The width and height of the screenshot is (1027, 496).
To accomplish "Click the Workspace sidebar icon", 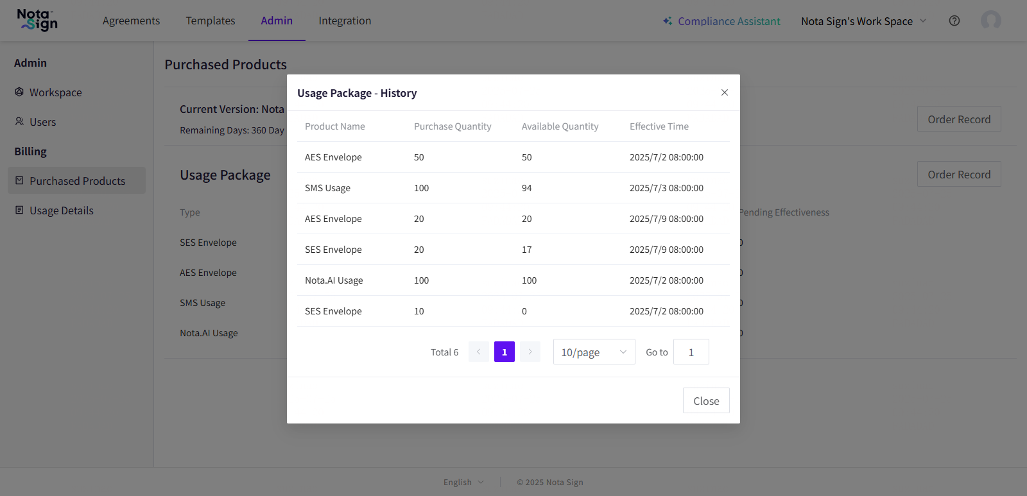I will (x=19, y=92).
